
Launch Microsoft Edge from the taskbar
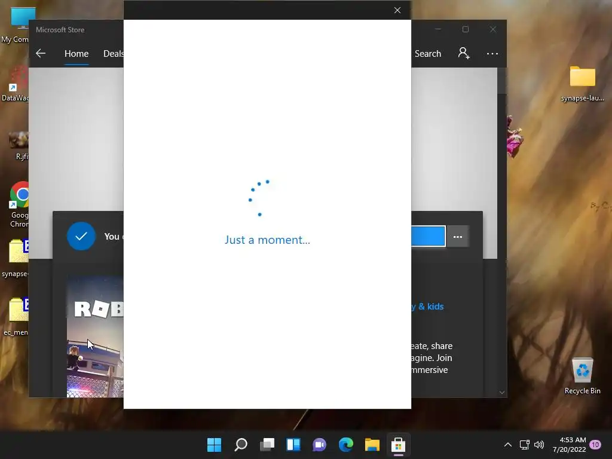pos(346,445)
